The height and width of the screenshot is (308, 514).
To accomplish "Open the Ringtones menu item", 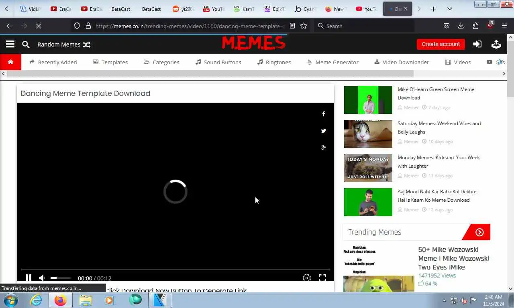I will (x=274, y=62).
